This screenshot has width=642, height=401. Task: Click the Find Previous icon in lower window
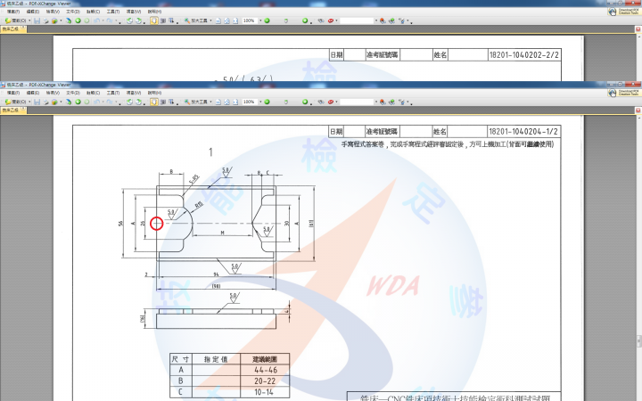pyautogui.click(x=383, y=102)
